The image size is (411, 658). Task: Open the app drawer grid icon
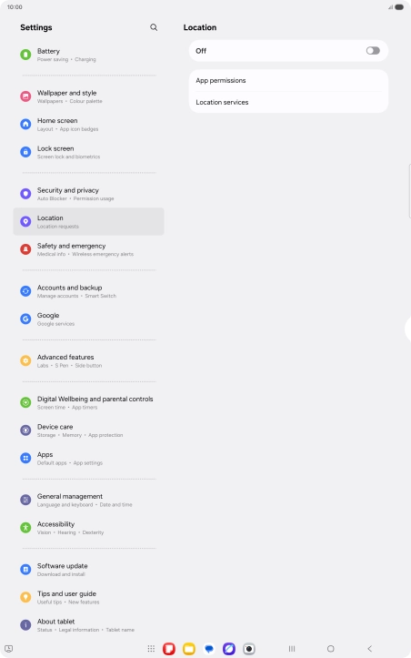point(152,649)
